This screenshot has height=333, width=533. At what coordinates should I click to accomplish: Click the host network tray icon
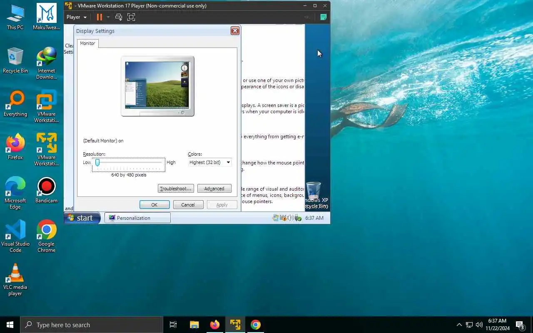[x=469, y=325]
